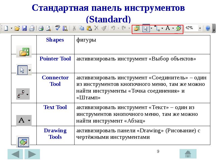Run the ABC Spelling check icon
Viewport: 216px width, 162px height.
coord(58,28)
